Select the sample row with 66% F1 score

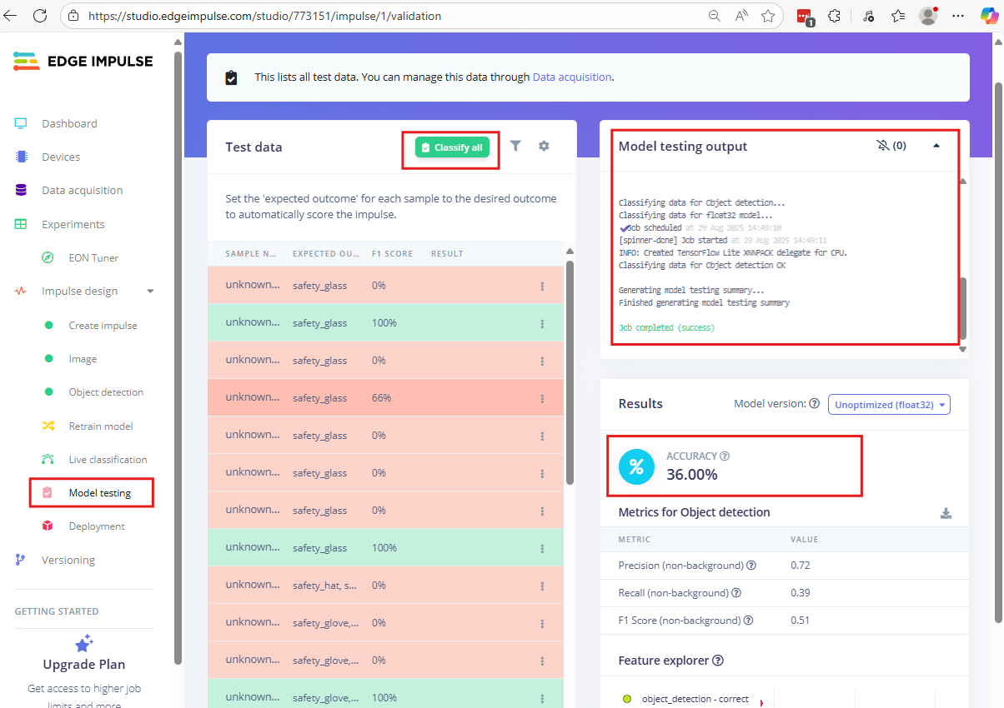[x=384, y=398]
